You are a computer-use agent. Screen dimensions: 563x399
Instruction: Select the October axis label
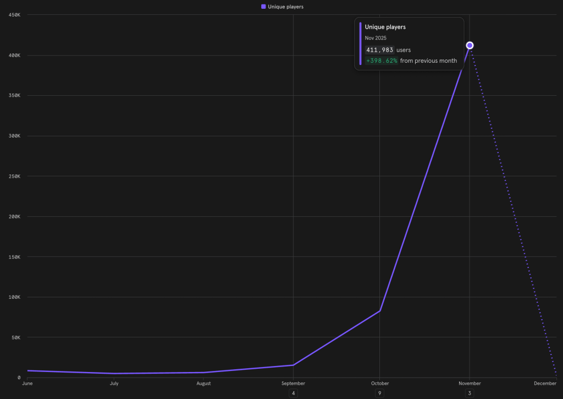pos(379,383)
